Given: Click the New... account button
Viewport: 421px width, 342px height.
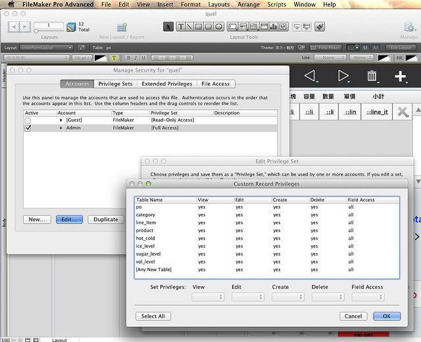Looking at the screenshot, I should coord(37,219).
